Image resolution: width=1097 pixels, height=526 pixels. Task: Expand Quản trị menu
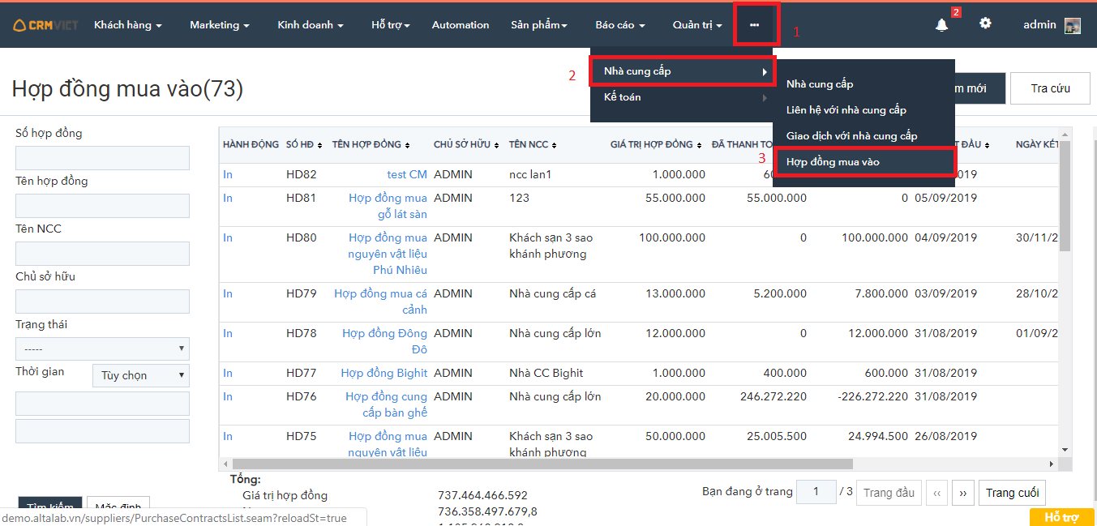[x=697, y=25]
